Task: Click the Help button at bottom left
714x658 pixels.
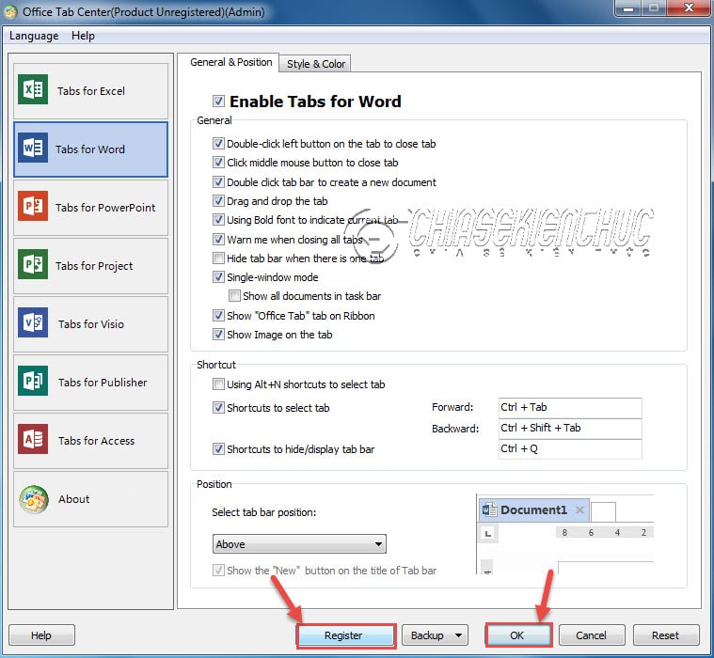Action: 41,635
